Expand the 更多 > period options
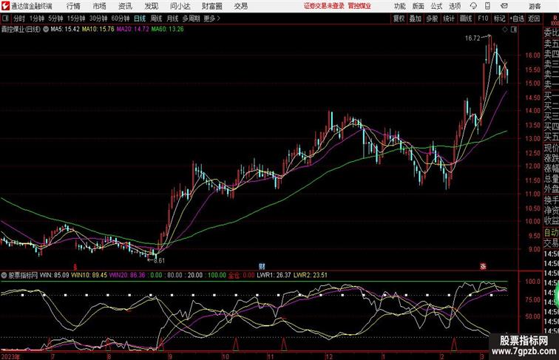 (x=211, y=18)
